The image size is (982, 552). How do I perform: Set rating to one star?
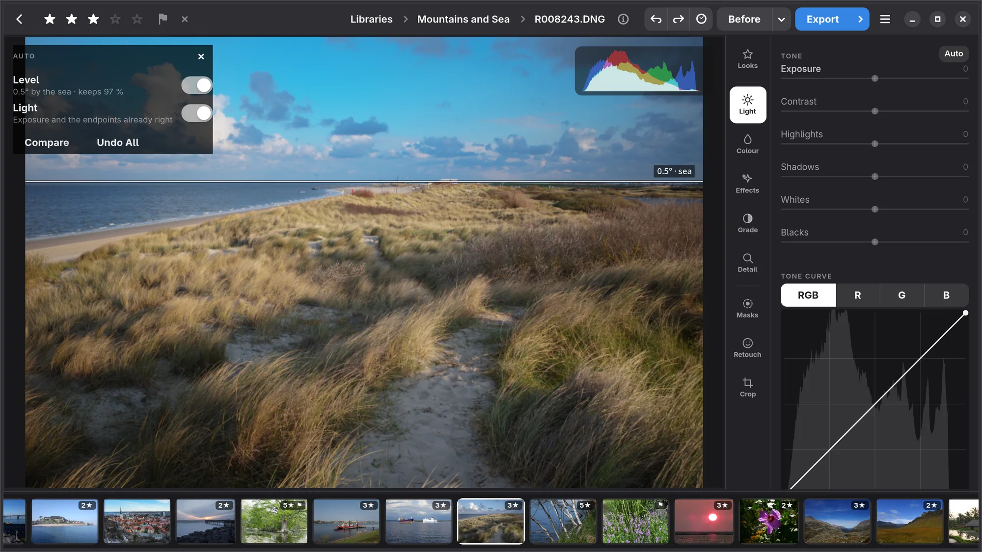click(x=50, y=19)
